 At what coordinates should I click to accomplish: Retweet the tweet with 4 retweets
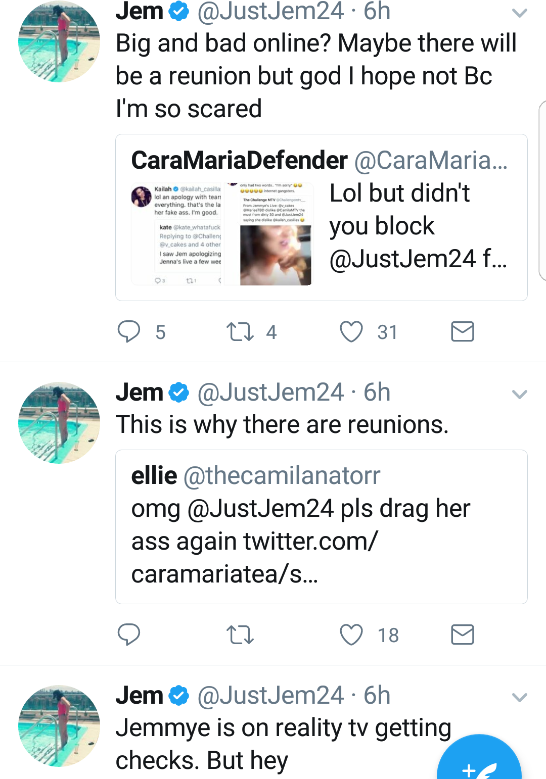point(240,332)
